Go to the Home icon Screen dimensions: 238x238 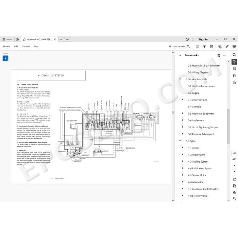coord(17,39)
